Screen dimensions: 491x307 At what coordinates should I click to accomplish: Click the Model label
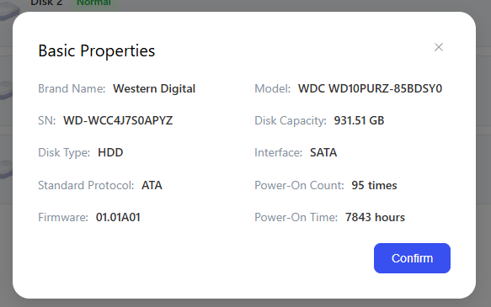click(x=273, y=89)
